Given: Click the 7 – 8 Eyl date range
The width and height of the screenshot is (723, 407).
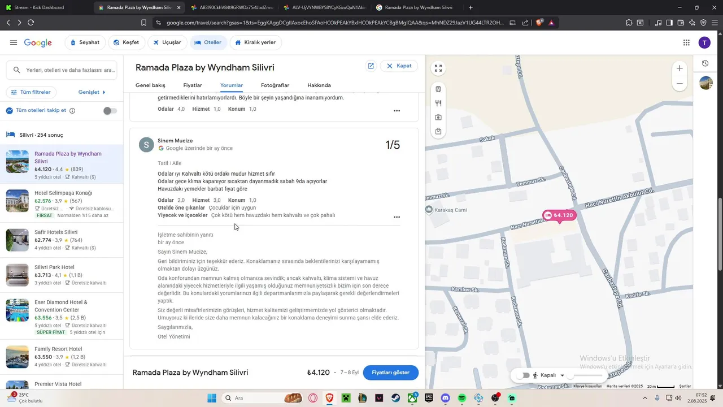Looking at the screenshot, I should pyautogui.click(x=349, y=373).
